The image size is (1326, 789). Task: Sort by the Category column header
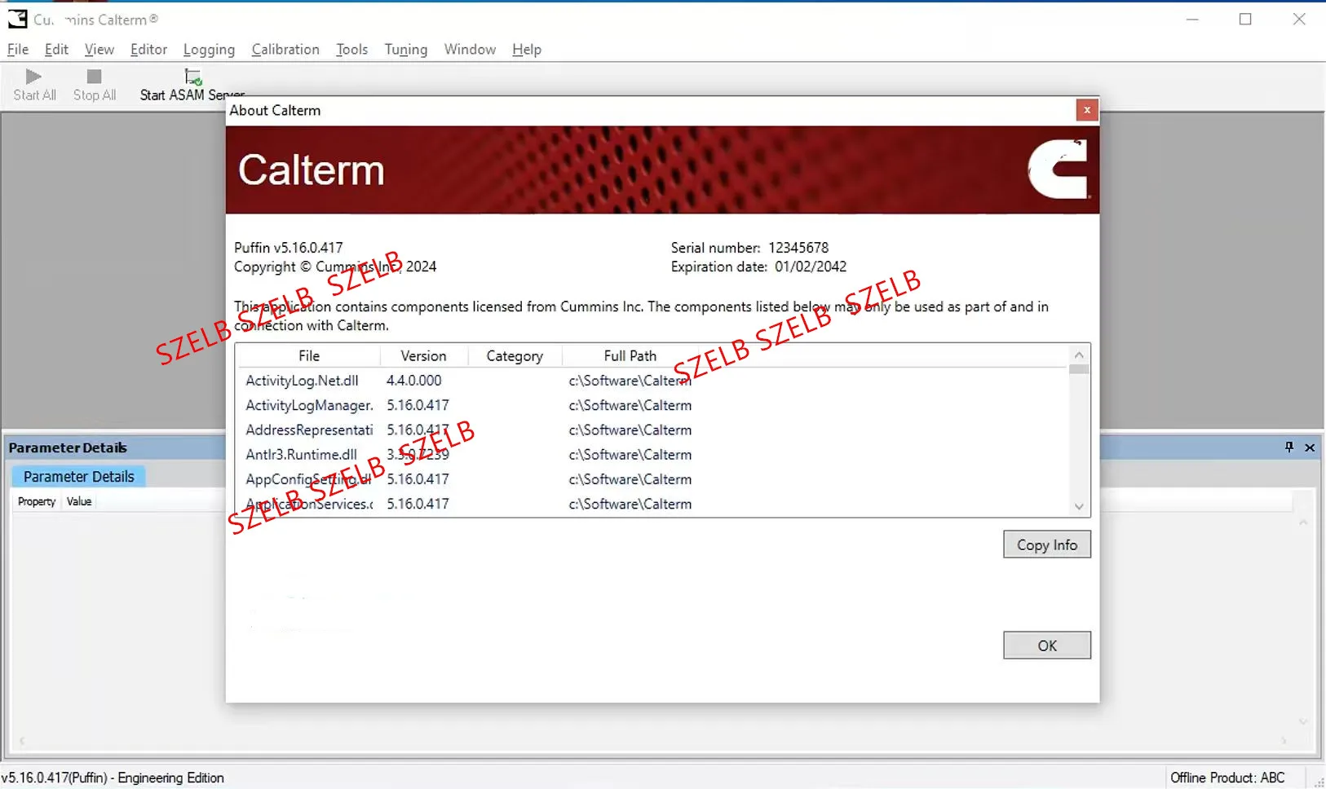pyautogui.click(x=514, y=356)
